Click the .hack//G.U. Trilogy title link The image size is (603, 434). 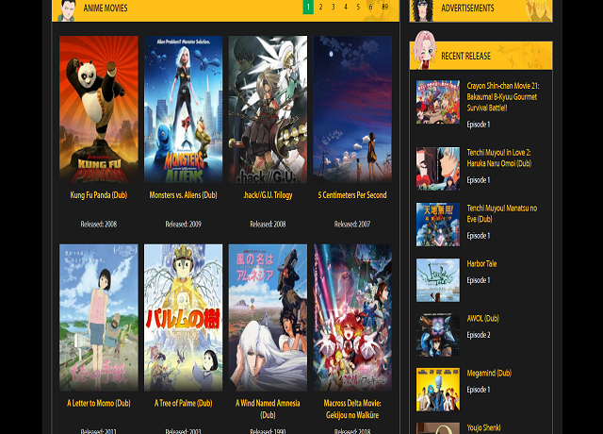pyautogui.click(x=268, y=195)
